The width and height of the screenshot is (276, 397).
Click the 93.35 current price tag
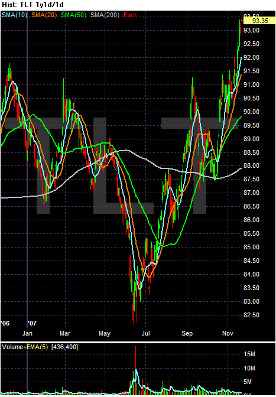pos(260,21)
